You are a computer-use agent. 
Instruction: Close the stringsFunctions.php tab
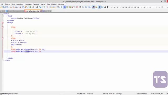coord(41,11)
